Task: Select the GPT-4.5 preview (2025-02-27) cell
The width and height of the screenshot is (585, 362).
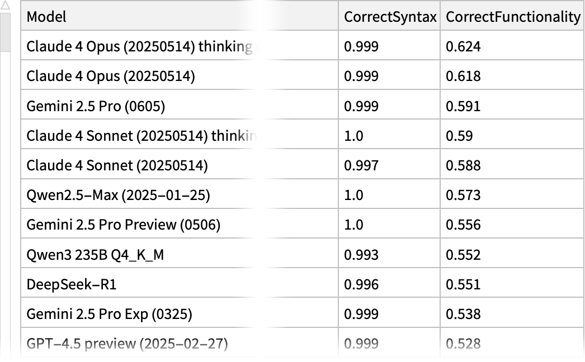Action: point(127,344)
